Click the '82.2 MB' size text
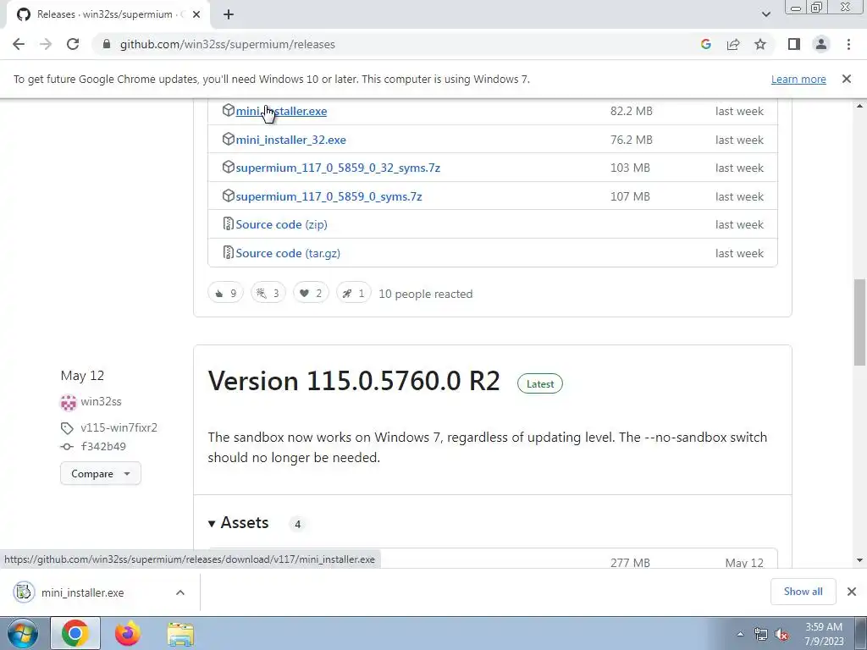 pyautogui.click(x=632, y=111)
